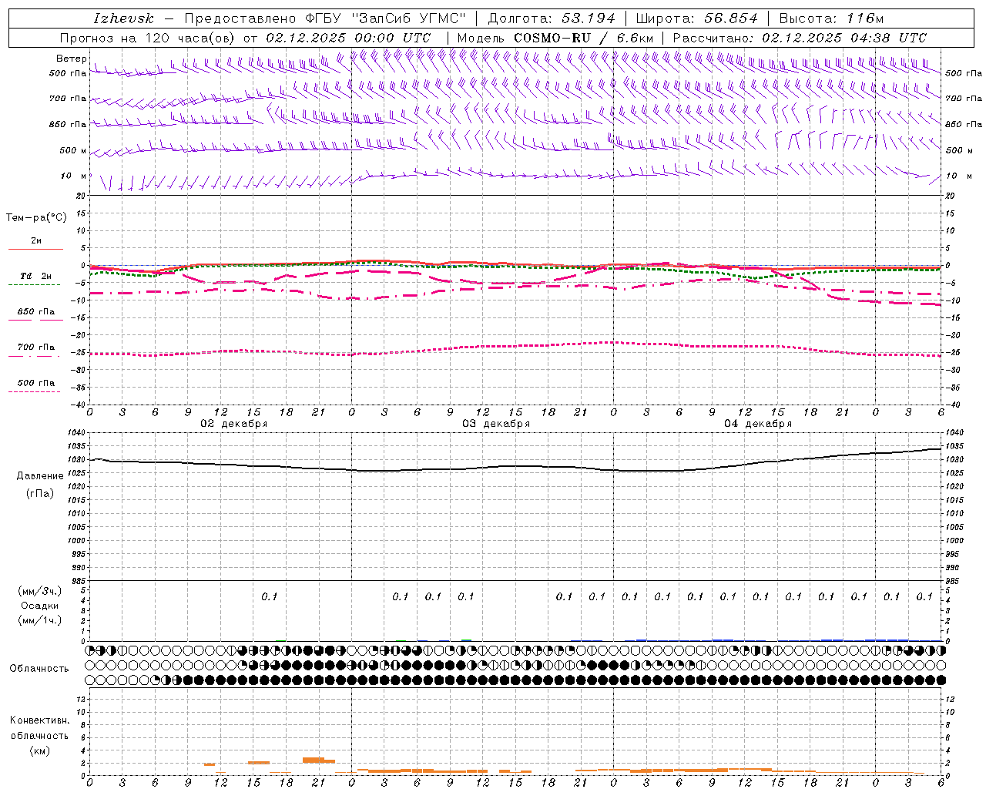Click the 500 гПа temperature legend entry

coord(36,383)
